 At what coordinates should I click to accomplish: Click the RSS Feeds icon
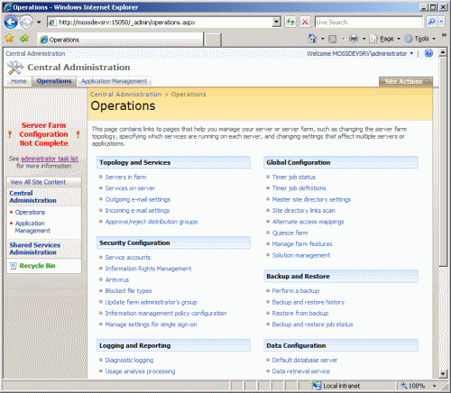coord(332,39)
